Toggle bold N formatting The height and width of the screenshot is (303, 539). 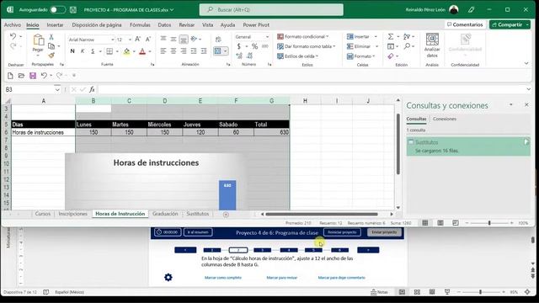(x=72, y=51)
